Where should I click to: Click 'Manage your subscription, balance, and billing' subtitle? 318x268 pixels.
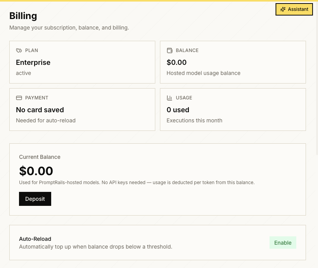point(69,28)
